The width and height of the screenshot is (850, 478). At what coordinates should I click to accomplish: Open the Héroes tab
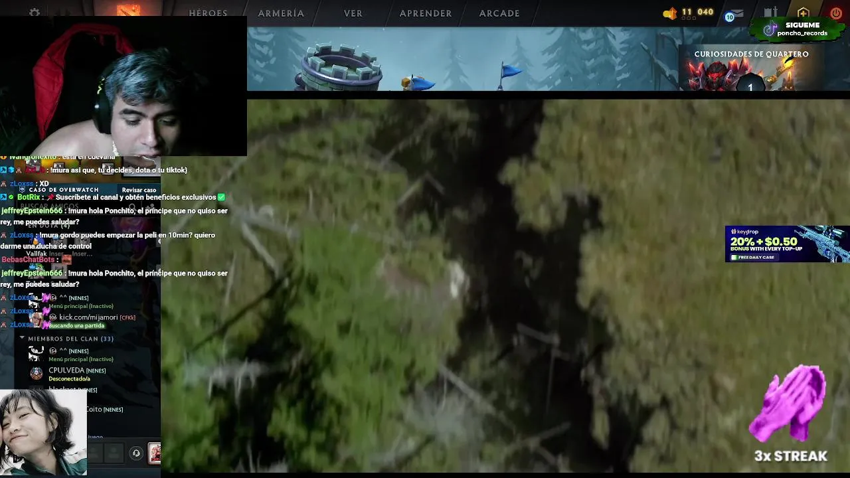click(x=208, y=13)
